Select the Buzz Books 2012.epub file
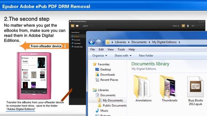Image resolution: width=207 pixels, height=116 pixels. [x=195, y=91]
